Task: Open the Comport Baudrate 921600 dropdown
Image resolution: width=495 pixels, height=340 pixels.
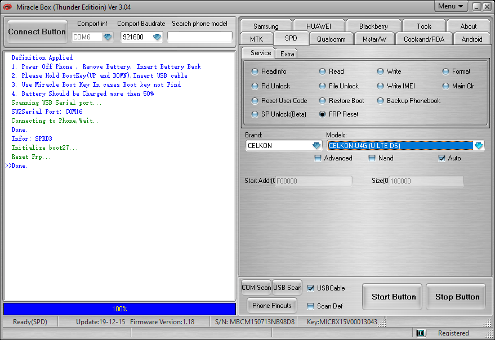Action: click(x=157, y=37)
